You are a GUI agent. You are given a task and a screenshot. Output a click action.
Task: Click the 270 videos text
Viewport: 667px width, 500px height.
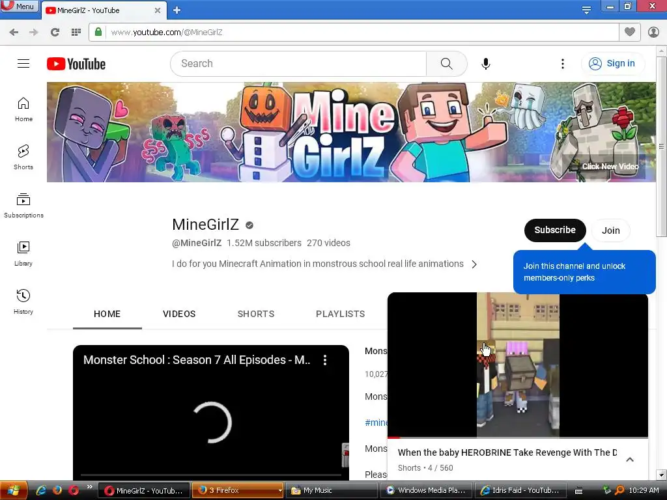(x=328, y=243)
